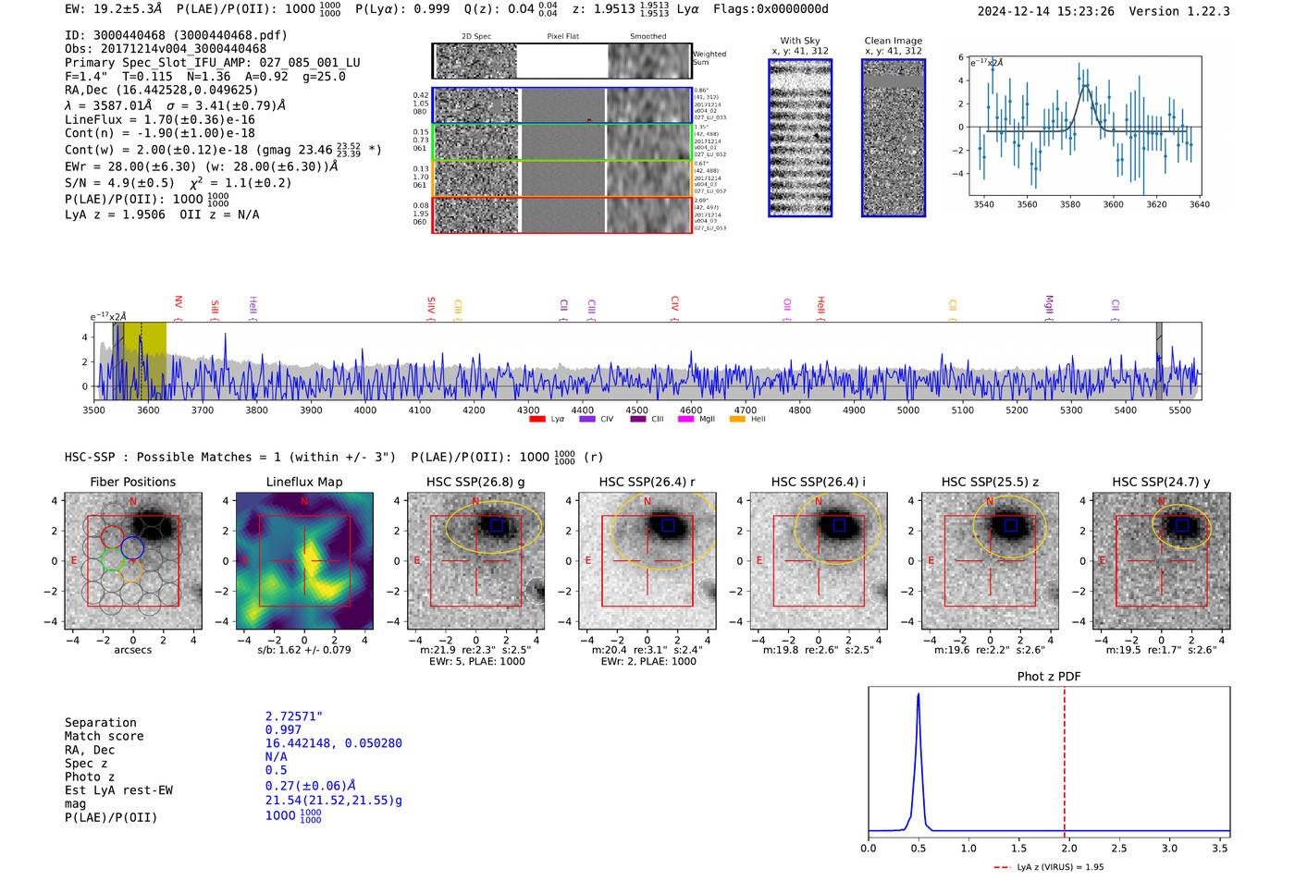1295x881 pixels.
Task: Open the HSC SSP(26.4) r cutout
Action: [647, 561]
